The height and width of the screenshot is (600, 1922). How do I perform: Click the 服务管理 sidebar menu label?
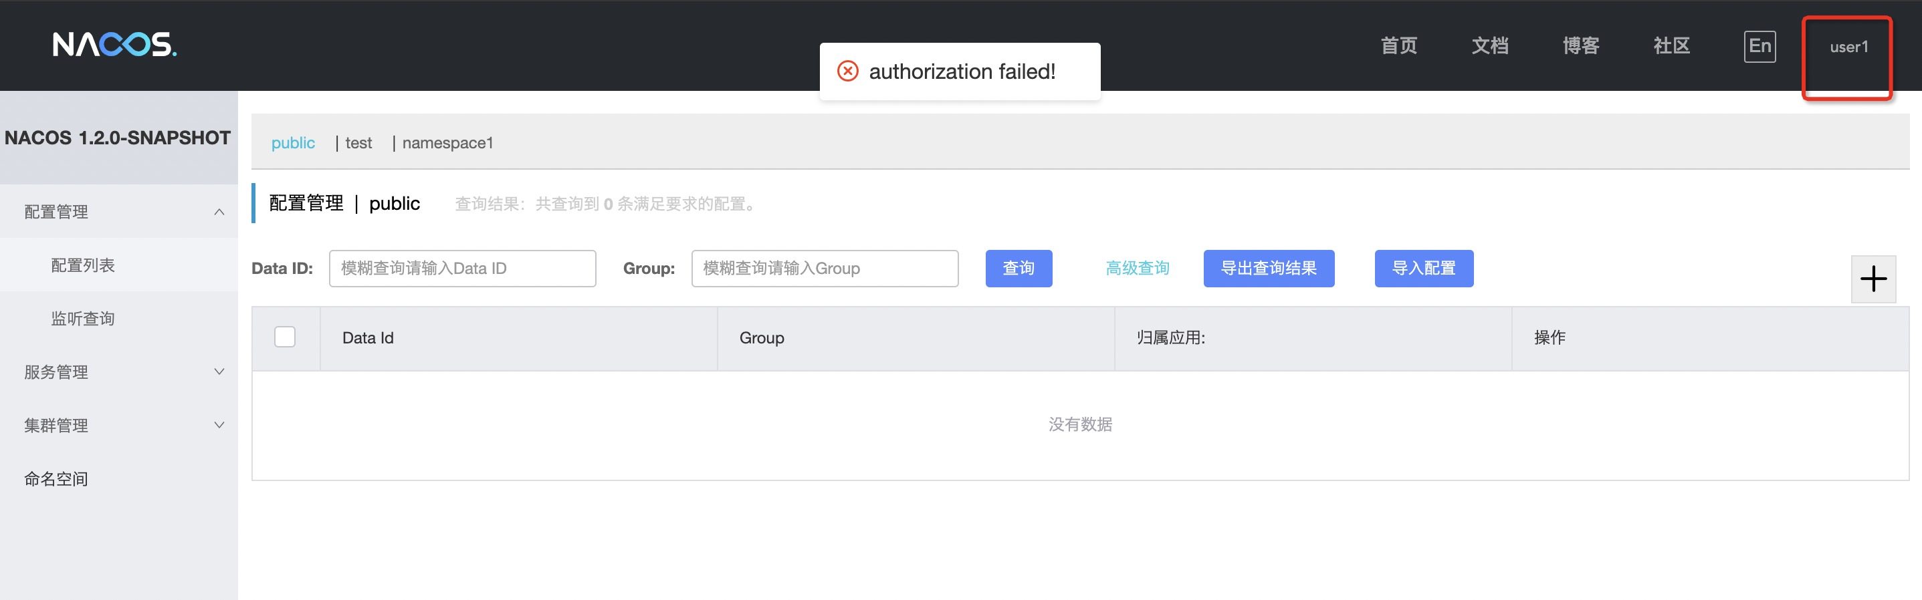pos(56,371)
